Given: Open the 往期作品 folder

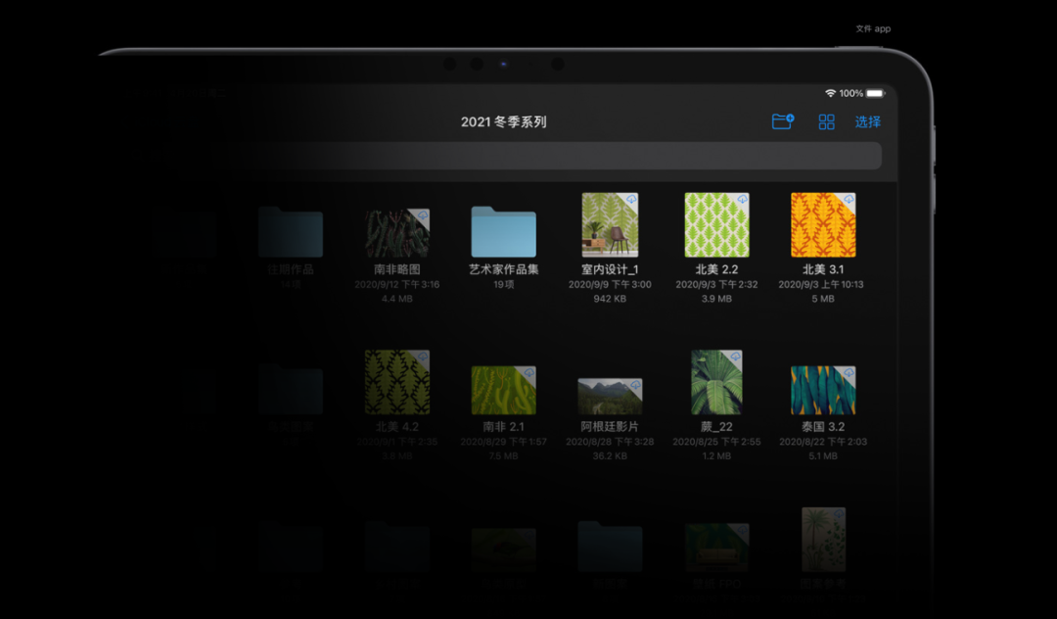Looking at the screenshot, I should click(x=291, y=232).
